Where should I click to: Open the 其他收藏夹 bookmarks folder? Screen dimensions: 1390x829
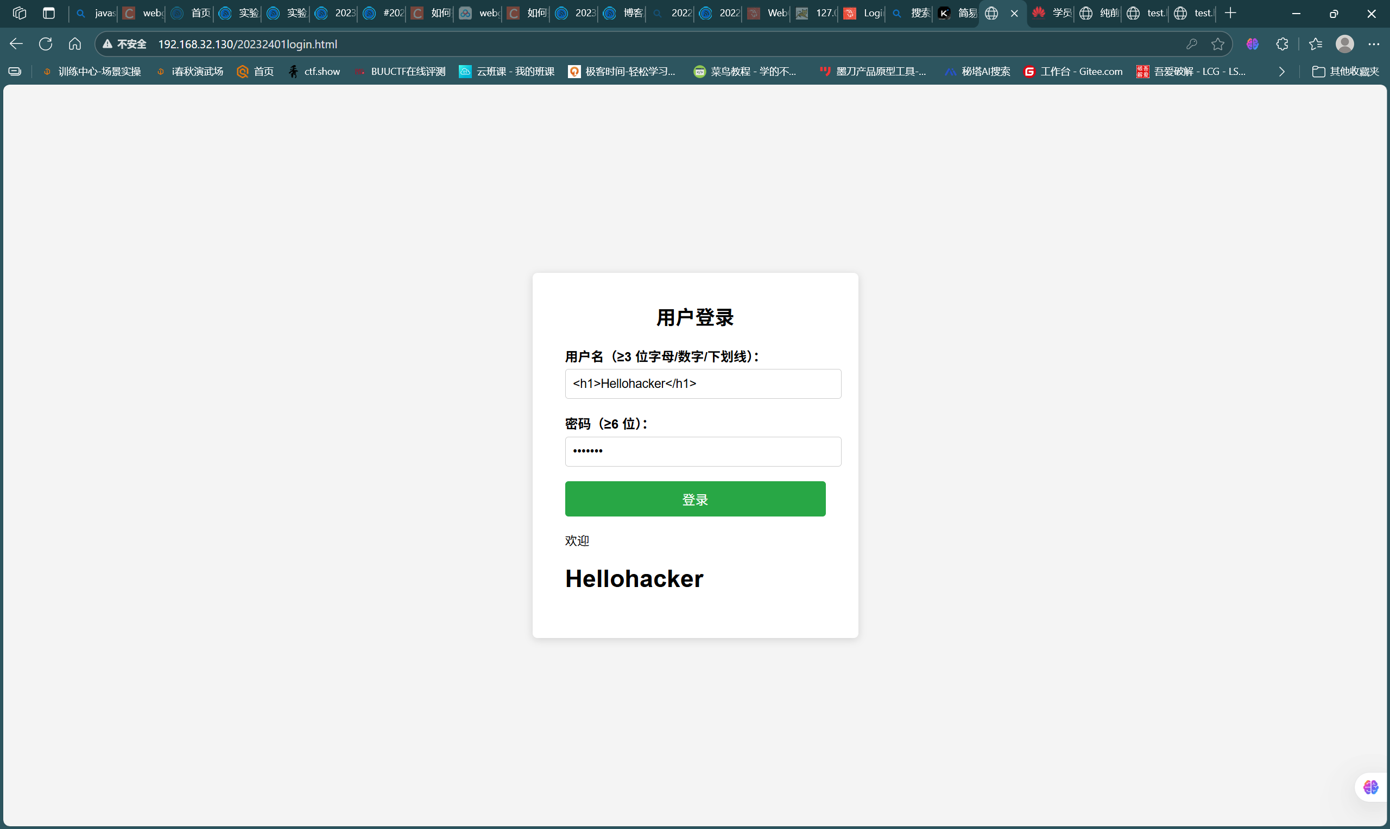tap(1345, 72)
